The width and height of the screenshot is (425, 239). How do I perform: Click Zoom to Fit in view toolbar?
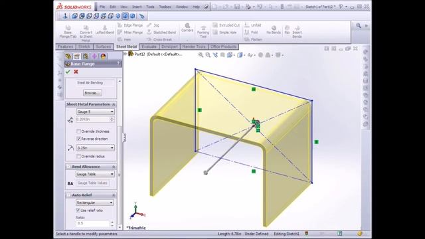pyautogui.click(x=201, y=55)
